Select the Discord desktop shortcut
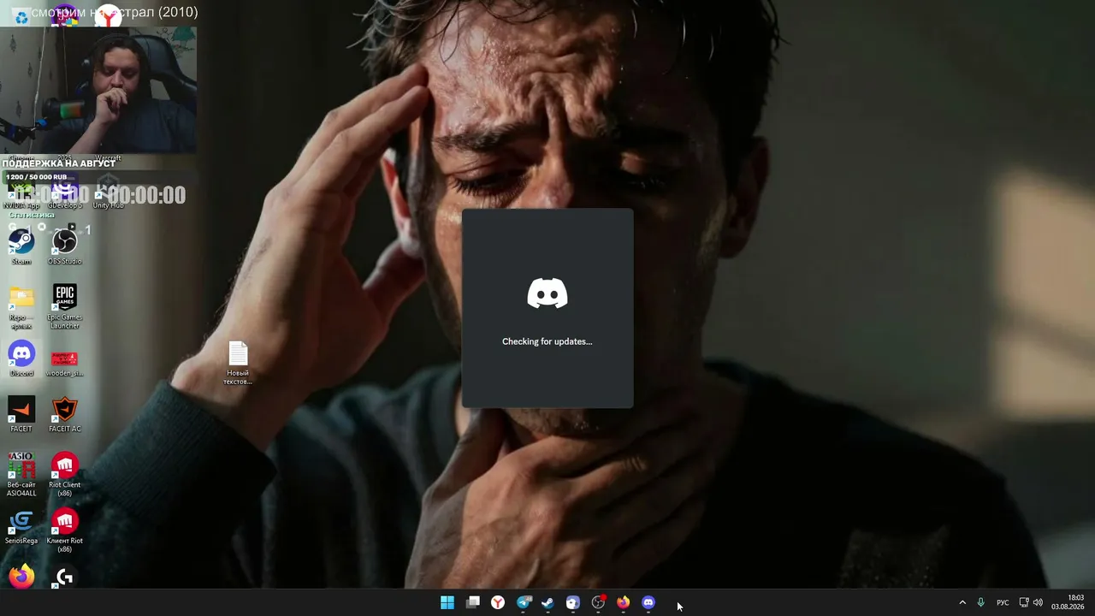This screenshot has height=616, width=1095. pyautogui.click(x=21, y=358)
